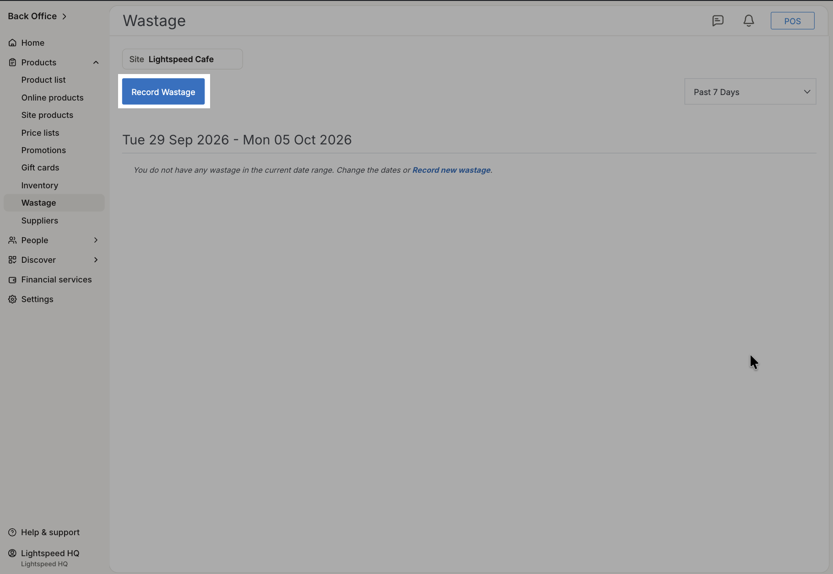The image size is (833, 574).
Task: Click the Record new wastage link
Action: click(x=451, y=170)
